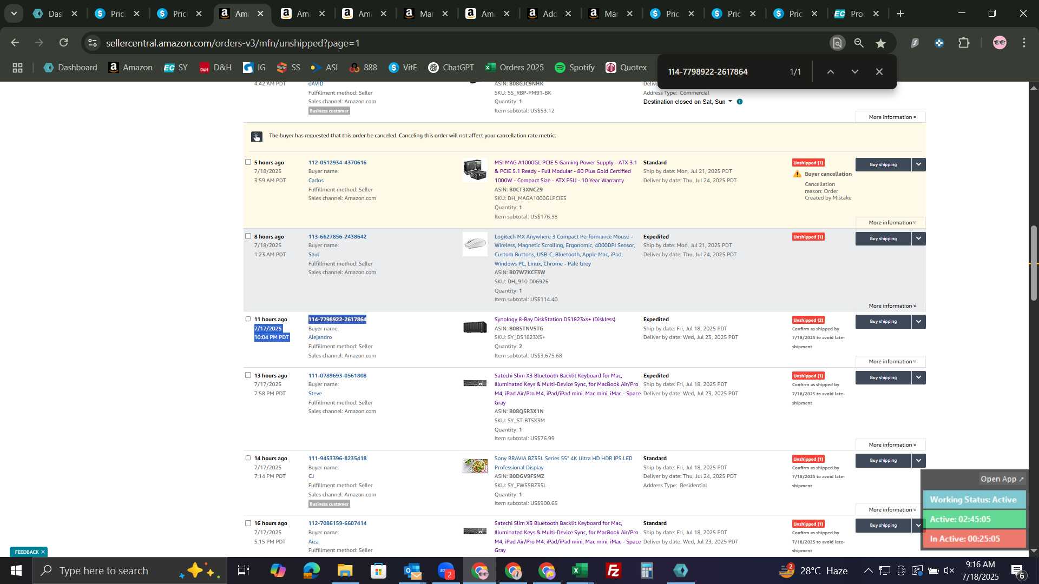Expand Buy shipping dropdown for Logitech mouse order
The height and width of the screenshot is (584, 1039).
tap(918, 238)
